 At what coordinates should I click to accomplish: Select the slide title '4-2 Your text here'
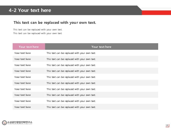[30, 10]
